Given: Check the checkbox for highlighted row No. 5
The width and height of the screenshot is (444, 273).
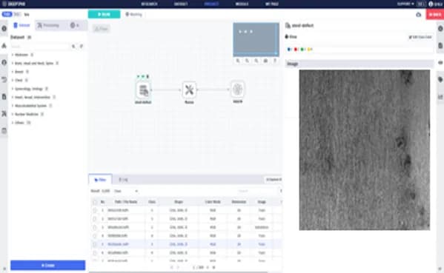Looking at the screenshot, I should [95, 244].
